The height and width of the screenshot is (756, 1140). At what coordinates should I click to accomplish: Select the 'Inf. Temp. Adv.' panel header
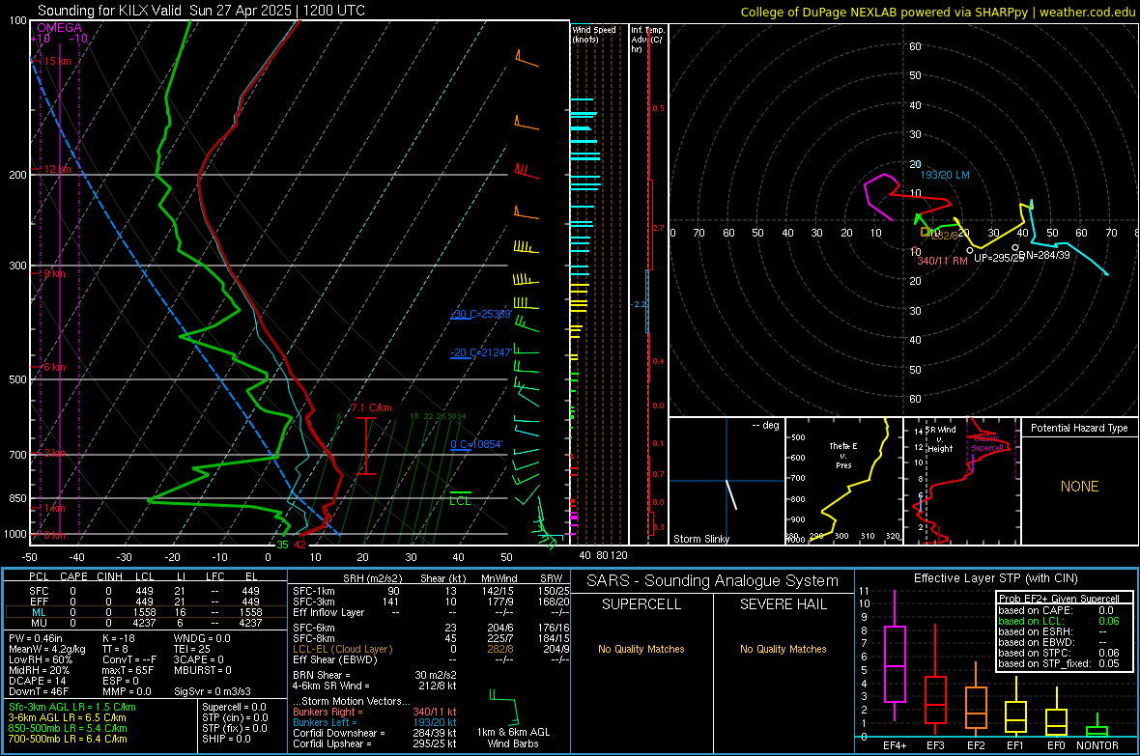pyautogui.click(x=646, y=40)
